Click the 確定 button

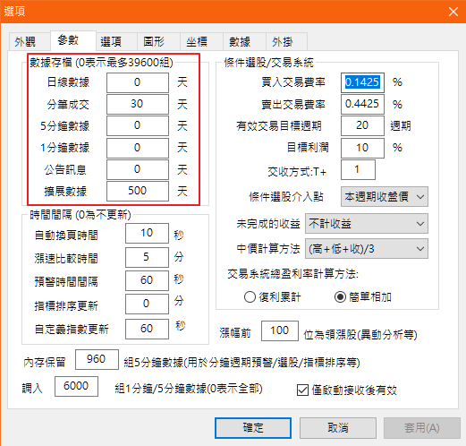[253, 428]
